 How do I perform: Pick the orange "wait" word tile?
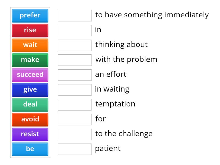pos(30,45)
